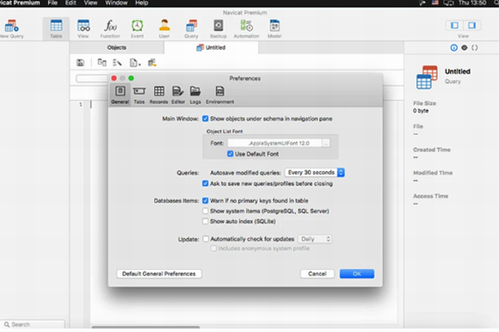The height and width of the screenshot is (332, 499).
Task: Open the Environment preferences pane
Action: coord(220,95)
